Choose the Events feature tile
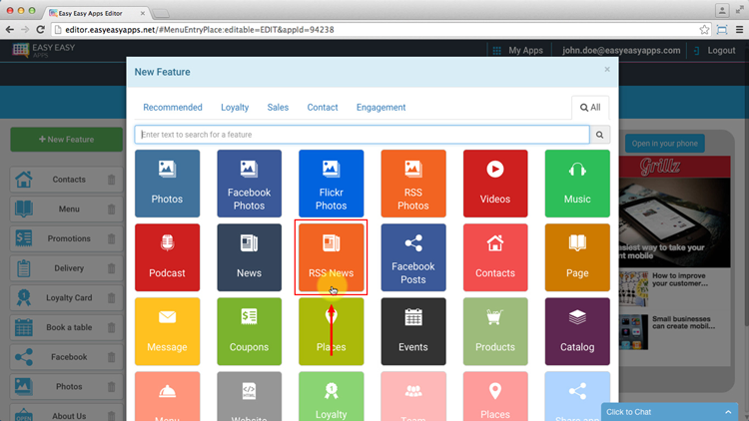This screenshot has height=421, width=749. [x=413, y=331]
